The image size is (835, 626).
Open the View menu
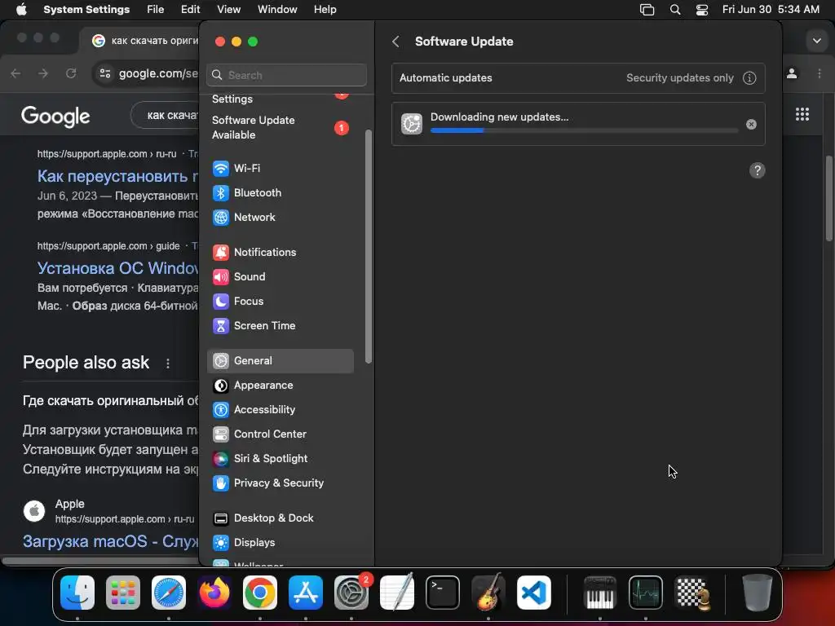coord(229,10)
